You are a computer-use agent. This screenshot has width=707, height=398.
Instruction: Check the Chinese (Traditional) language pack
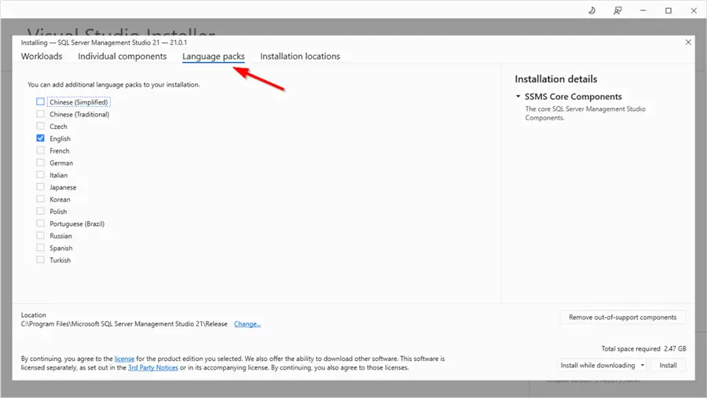pyautogui.click(x=41, y=114)
